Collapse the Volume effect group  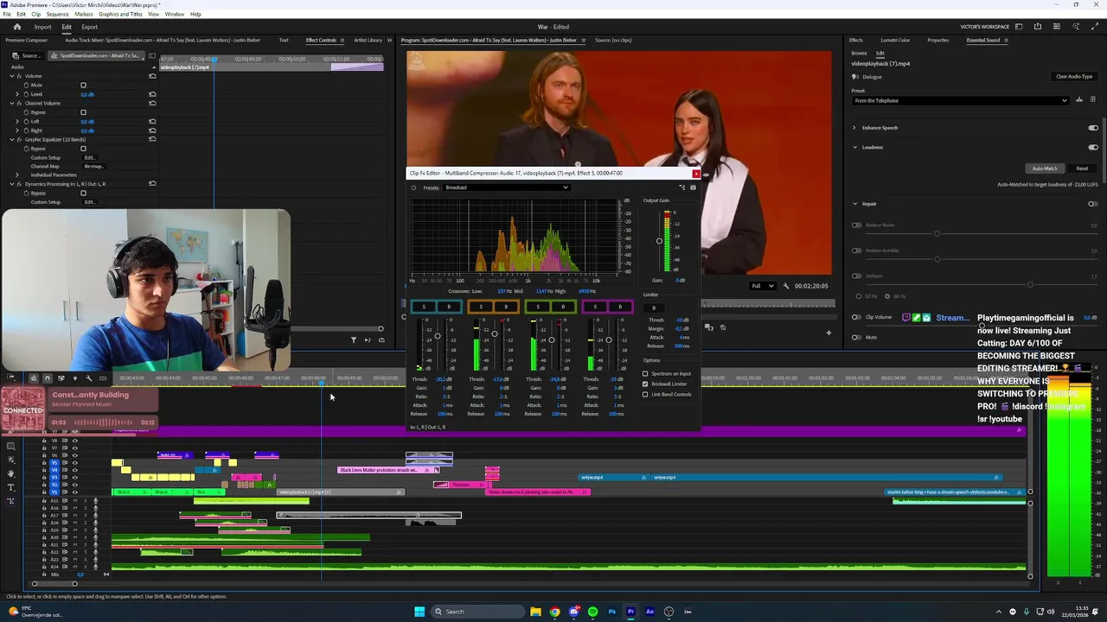coord(13,76)
